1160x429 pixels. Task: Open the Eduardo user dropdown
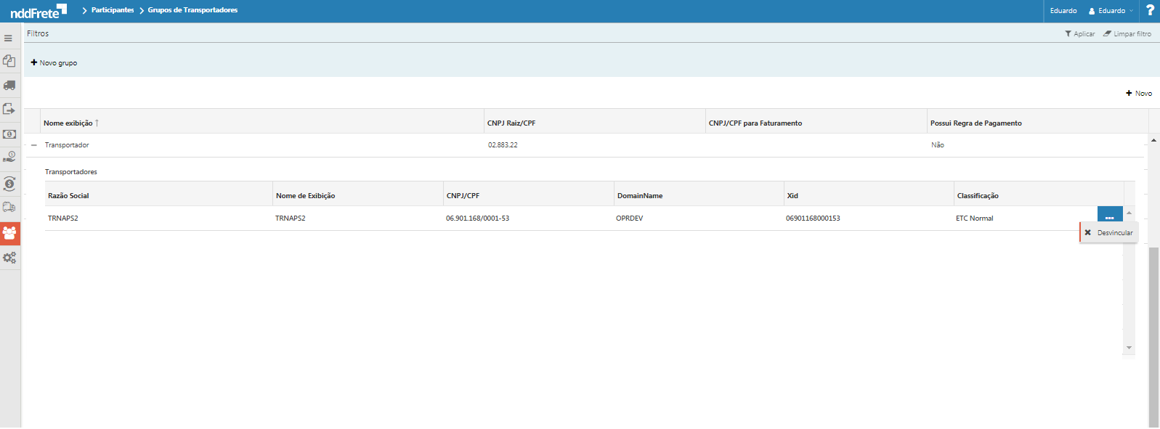(x=1111, y=11)
